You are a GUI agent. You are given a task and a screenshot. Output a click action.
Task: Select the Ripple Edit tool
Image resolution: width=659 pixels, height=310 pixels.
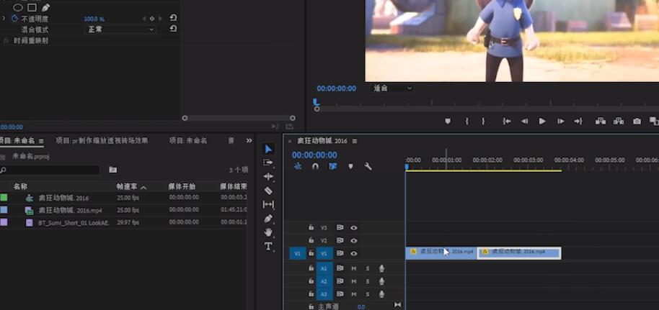(x=268, y=176)
